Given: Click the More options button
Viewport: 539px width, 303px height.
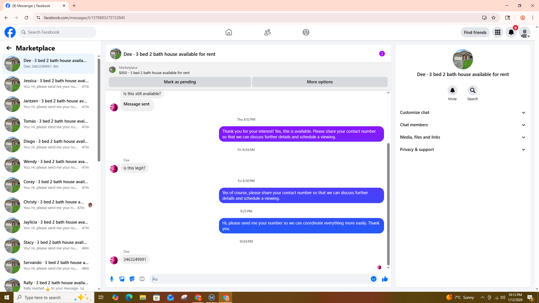Looking at the screenshot, I should (x=319, y=82).
